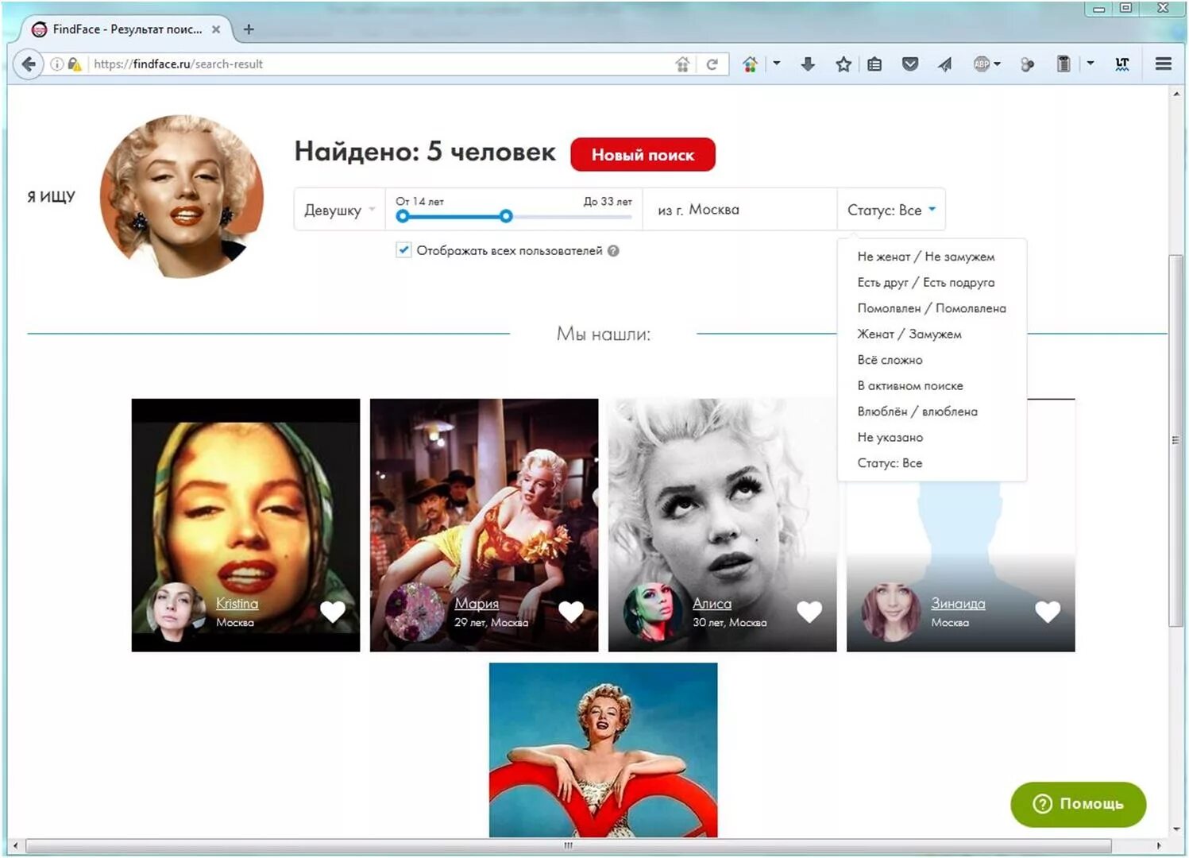Open the downloads arrow icon
This screenshot has height=858, width=1189.
click(808, 64)
